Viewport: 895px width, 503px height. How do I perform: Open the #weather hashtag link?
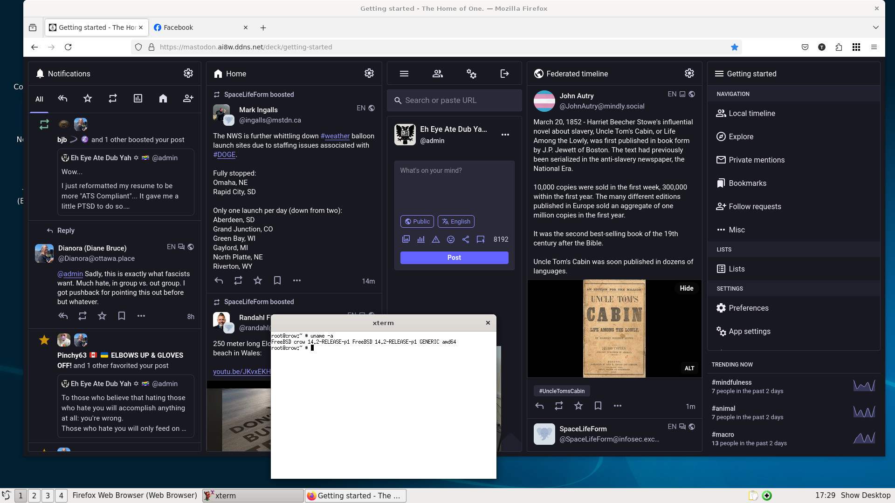pos(335,136)
